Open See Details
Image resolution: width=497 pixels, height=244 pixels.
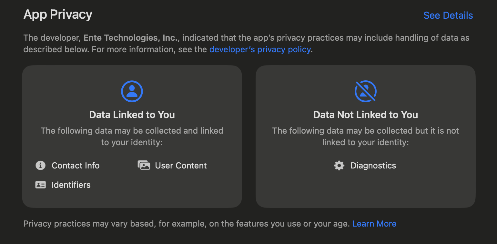(x=448, y=15)
